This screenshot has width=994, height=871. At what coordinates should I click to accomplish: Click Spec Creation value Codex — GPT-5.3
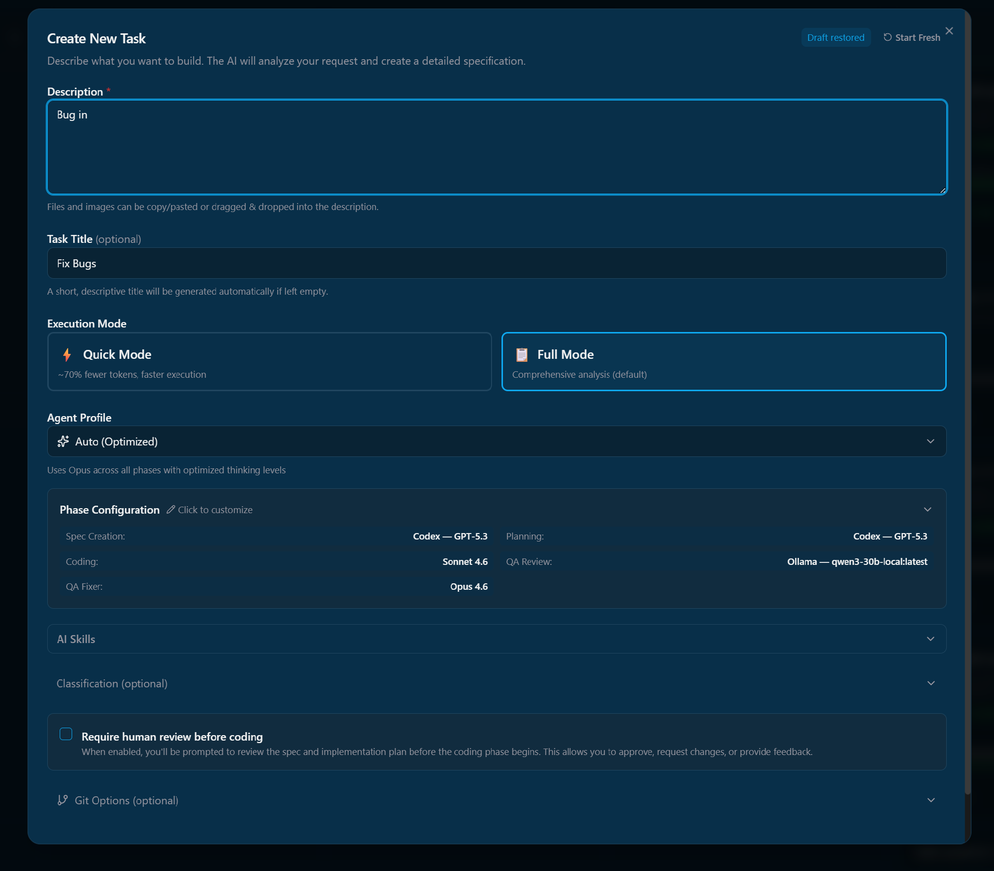click(450, 536)
